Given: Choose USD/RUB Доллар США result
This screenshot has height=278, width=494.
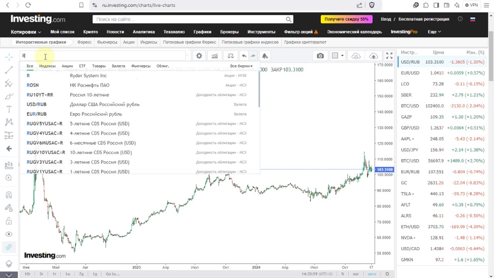Looking at the screenshot, I should pyautogui.click(x=139, y=105).
